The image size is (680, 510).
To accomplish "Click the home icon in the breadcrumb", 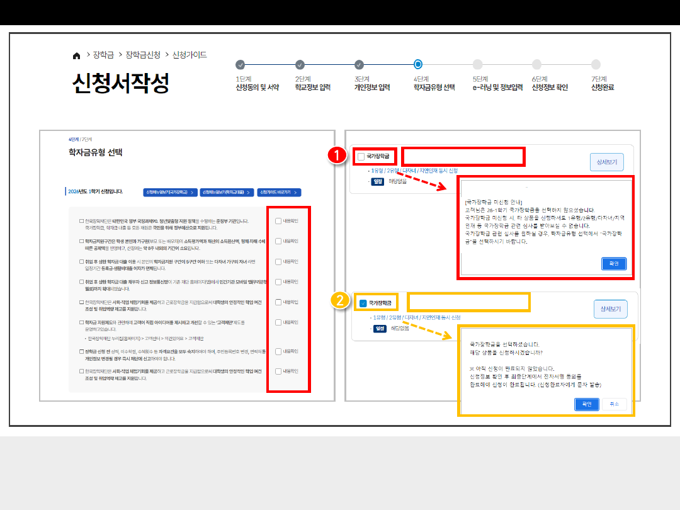I will (x=77, y=55).
